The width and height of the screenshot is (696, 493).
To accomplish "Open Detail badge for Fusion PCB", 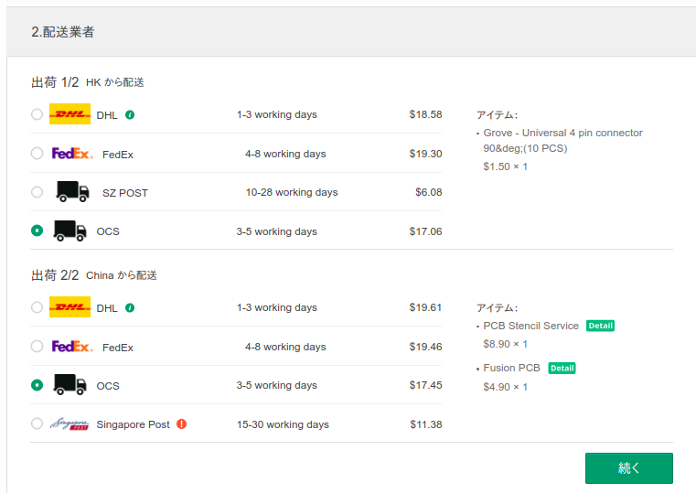I will click(562, 368).
